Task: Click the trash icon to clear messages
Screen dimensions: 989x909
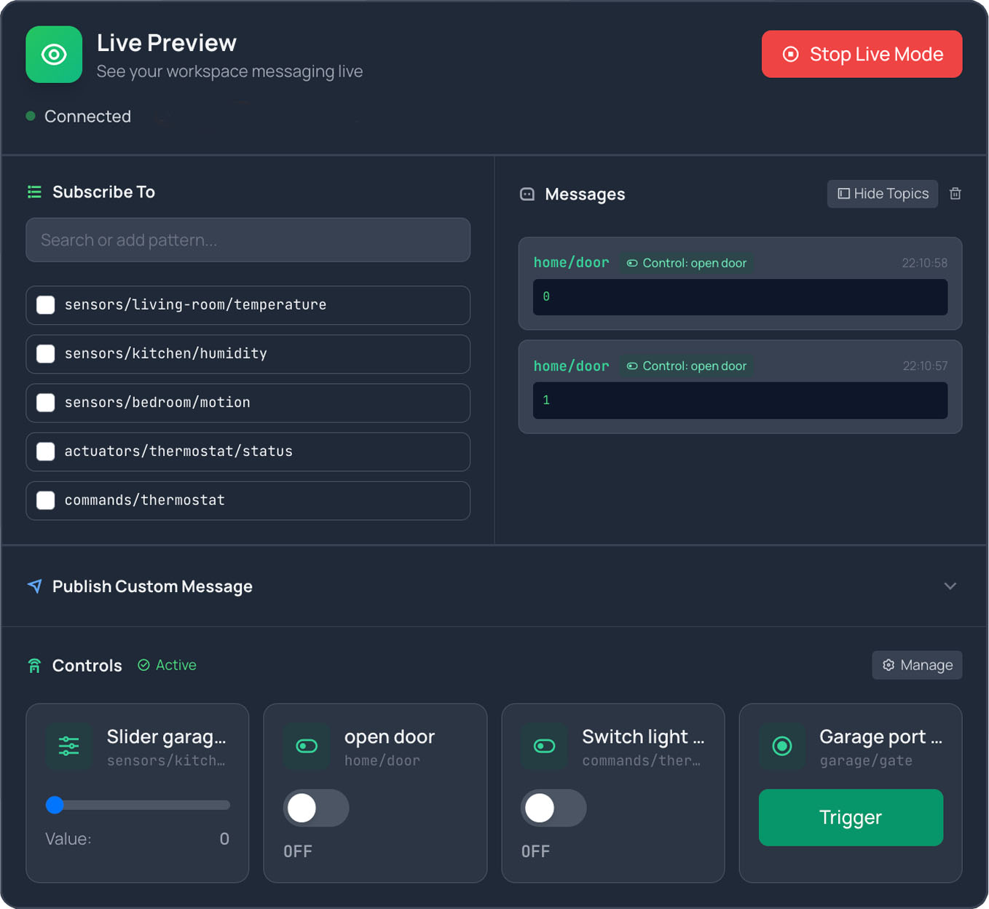Action: (955, 194)
